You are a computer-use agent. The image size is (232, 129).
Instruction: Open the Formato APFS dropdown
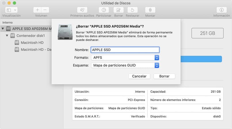point(125,57)
